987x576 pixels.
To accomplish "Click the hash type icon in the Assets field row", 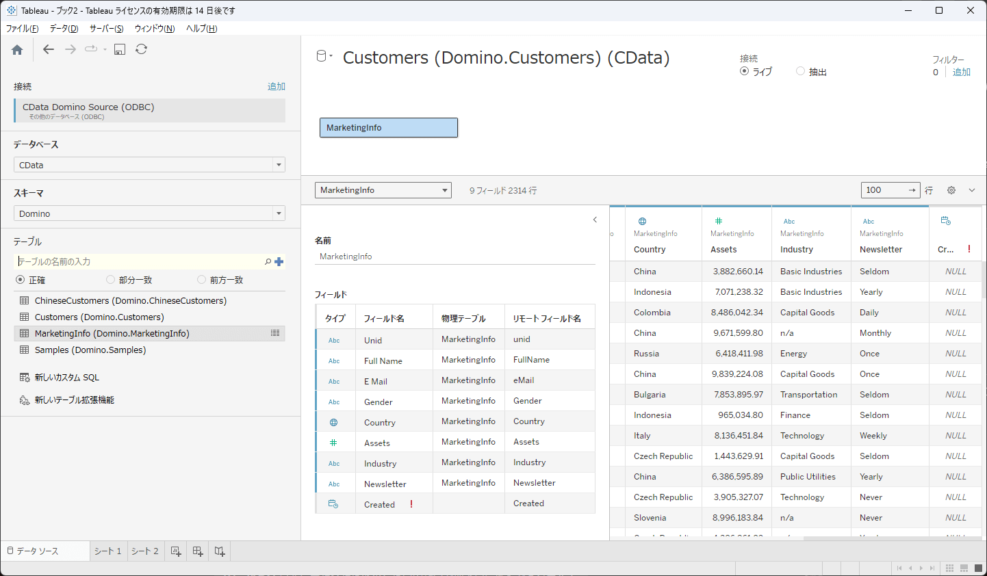I will [333, 443].
